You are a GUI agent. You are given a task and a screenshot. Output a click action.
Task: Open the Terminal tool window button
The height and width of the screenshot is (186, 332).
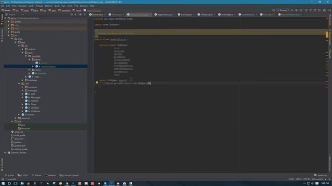50,175
